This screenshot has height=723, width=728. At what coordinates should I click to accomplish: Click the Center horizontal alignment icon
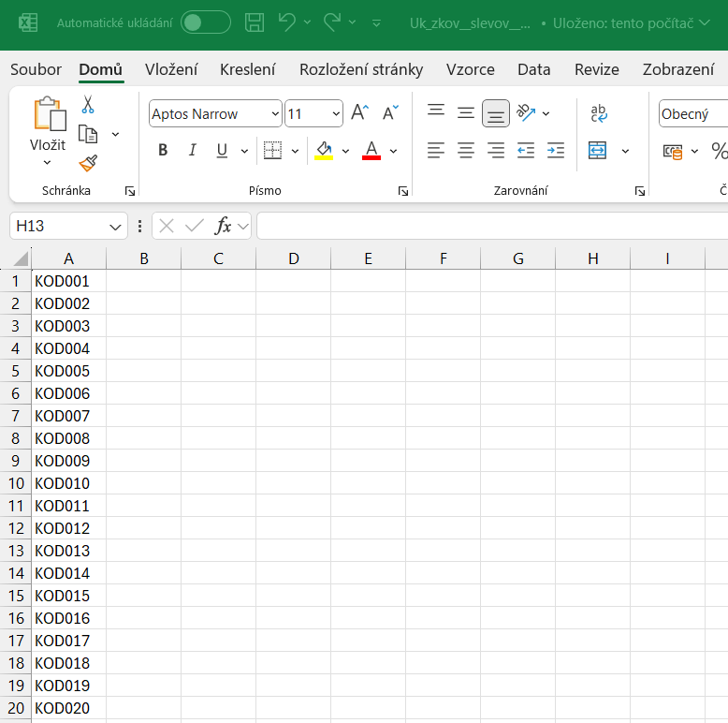(465, 150)
